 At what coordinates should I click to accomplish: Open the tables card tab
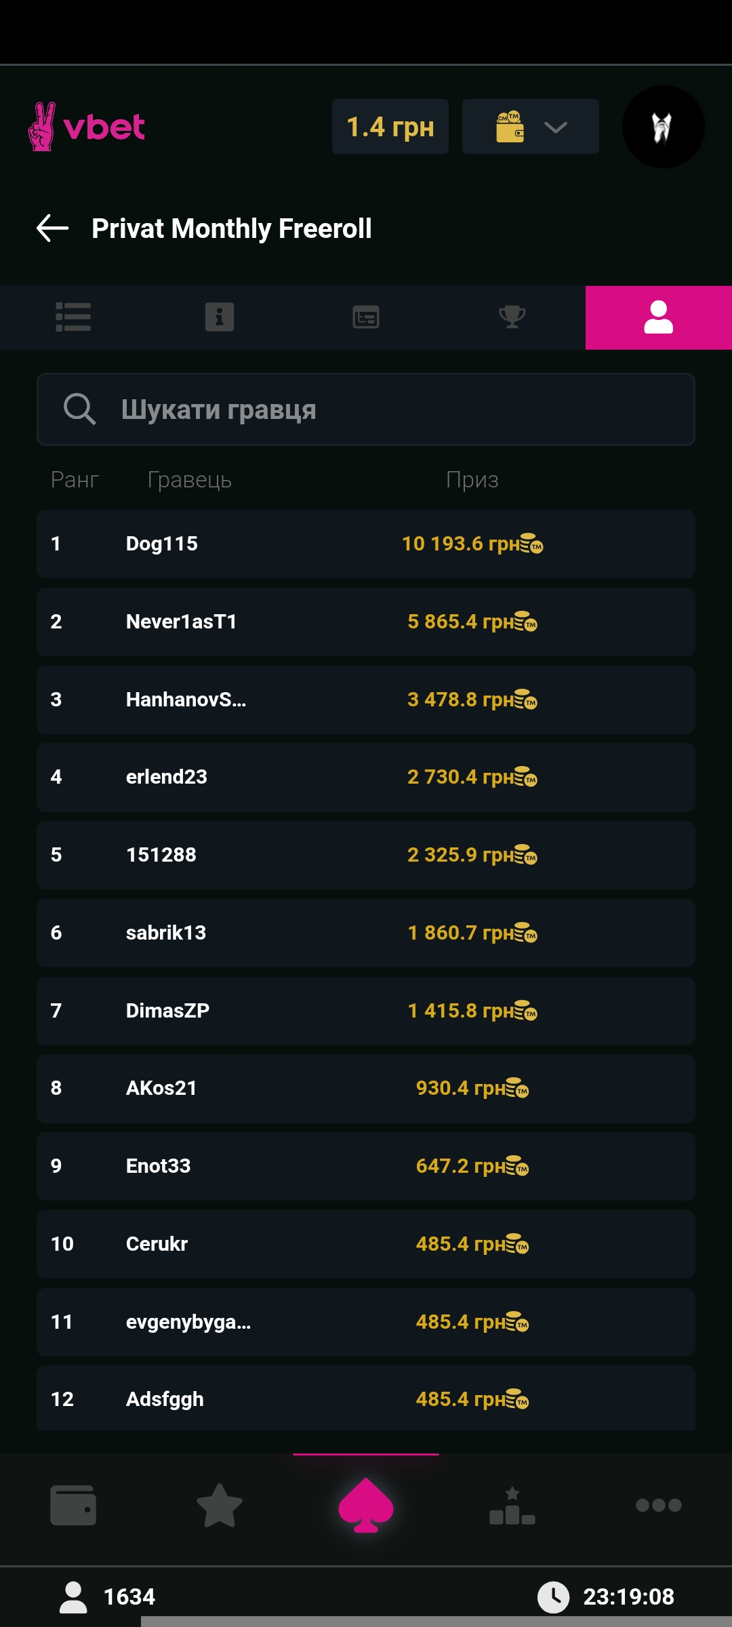click(366, 317)
